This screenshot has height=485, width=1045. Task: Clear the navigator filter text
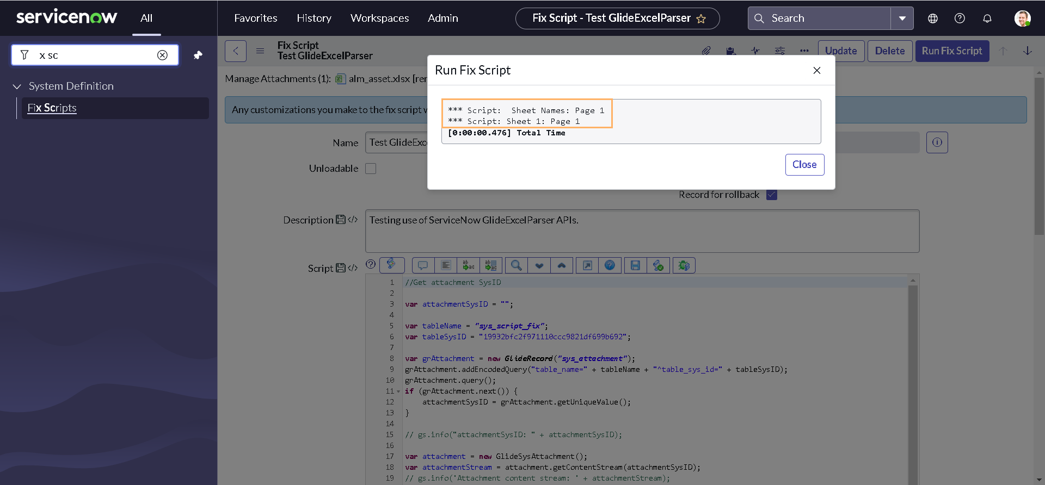pos(162,55)
